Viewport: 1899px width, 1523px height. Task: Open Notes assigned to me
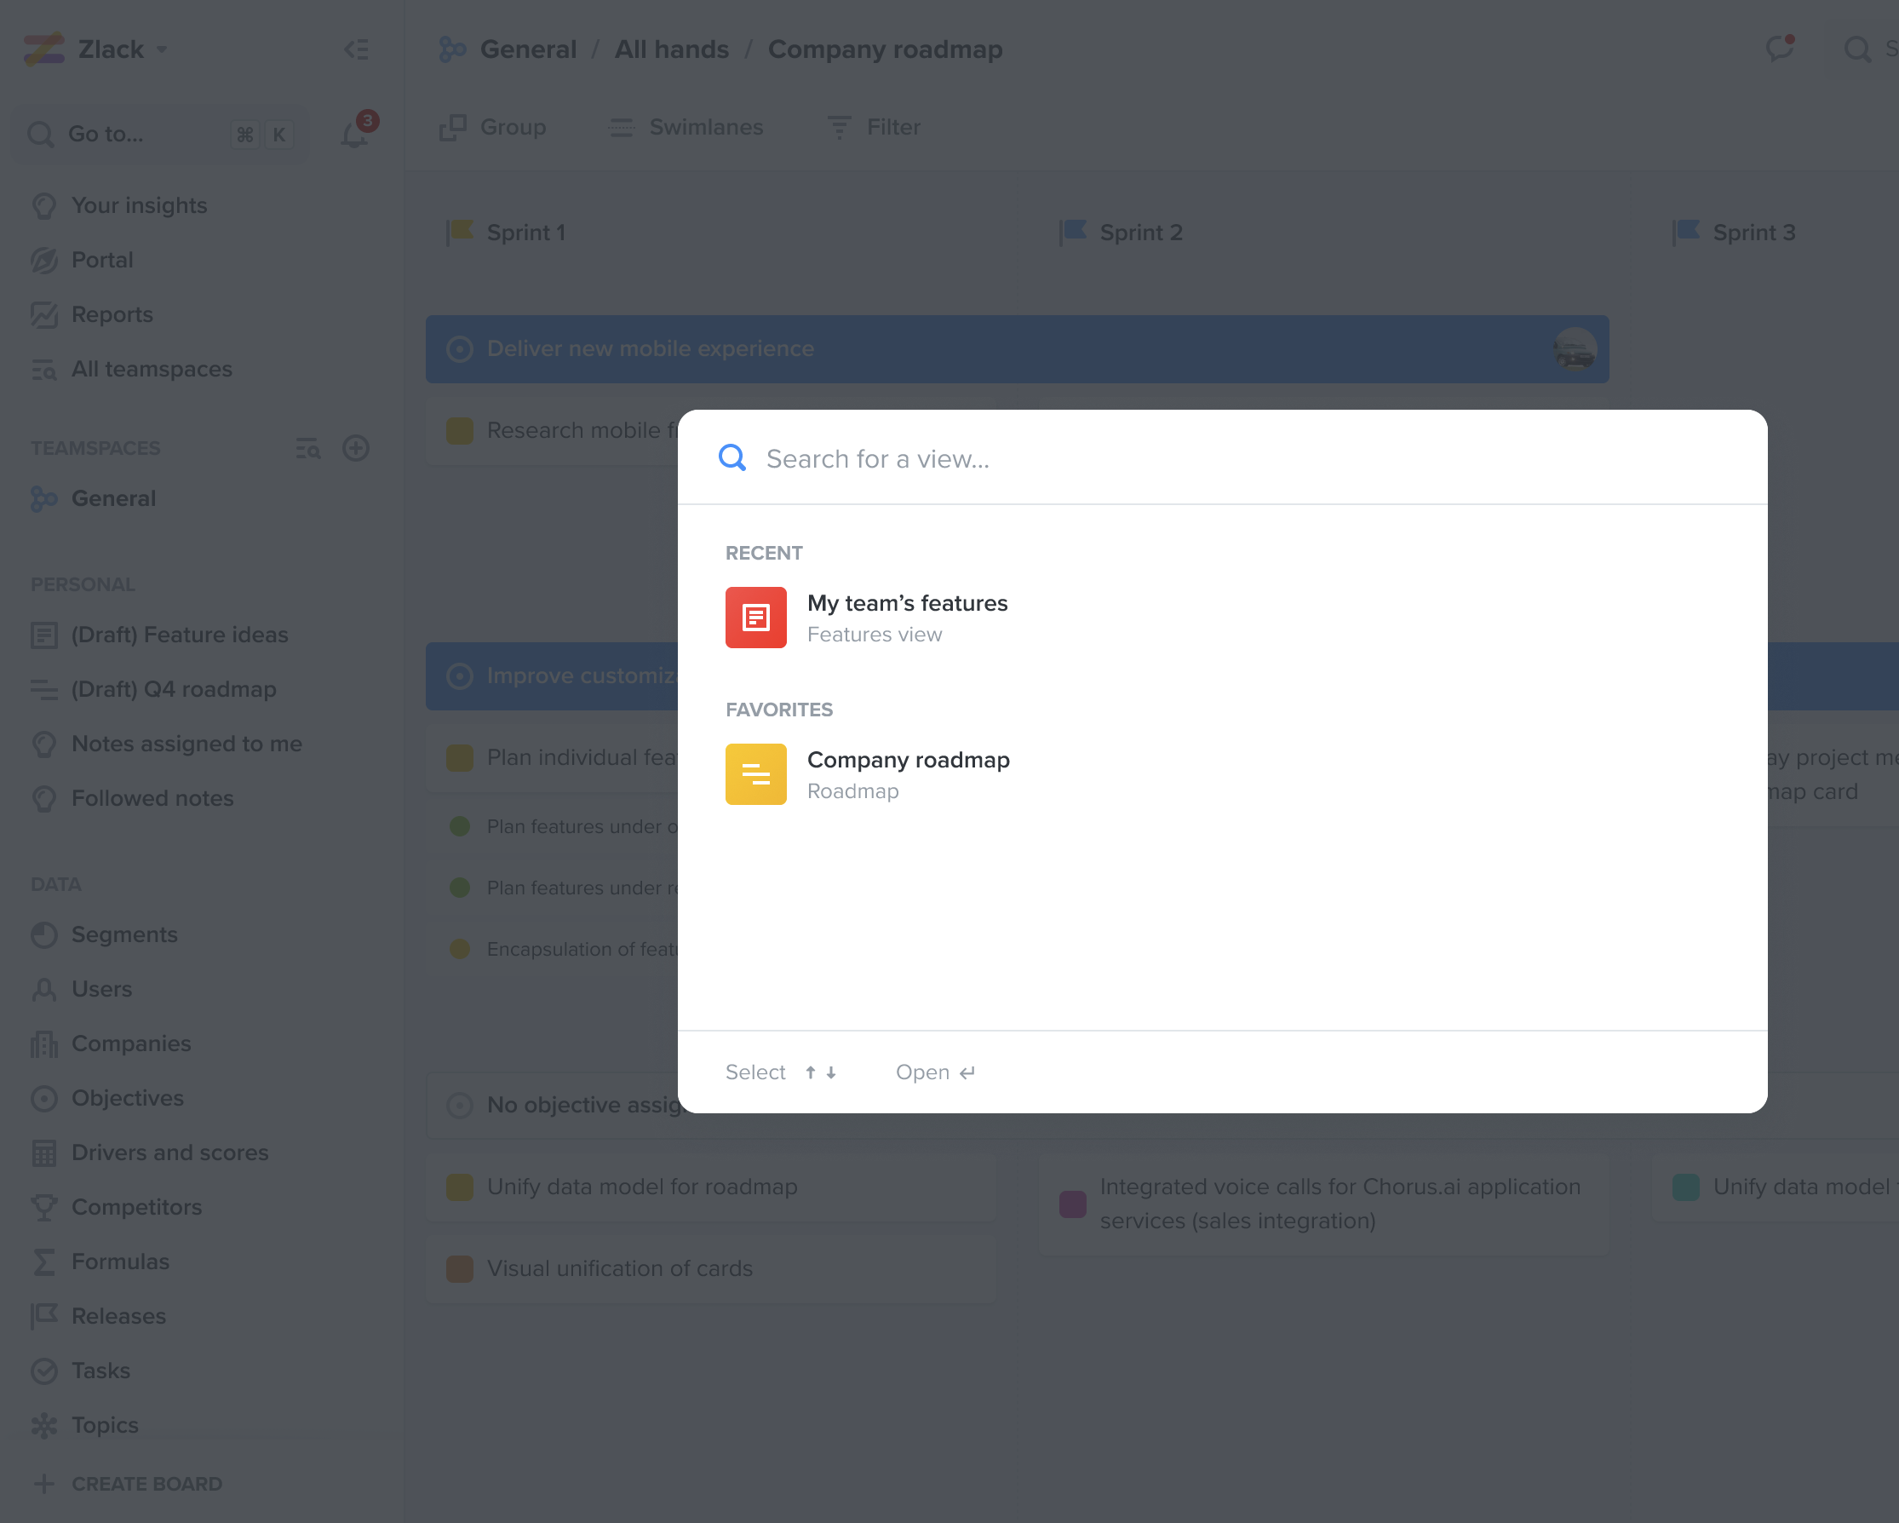186,744
